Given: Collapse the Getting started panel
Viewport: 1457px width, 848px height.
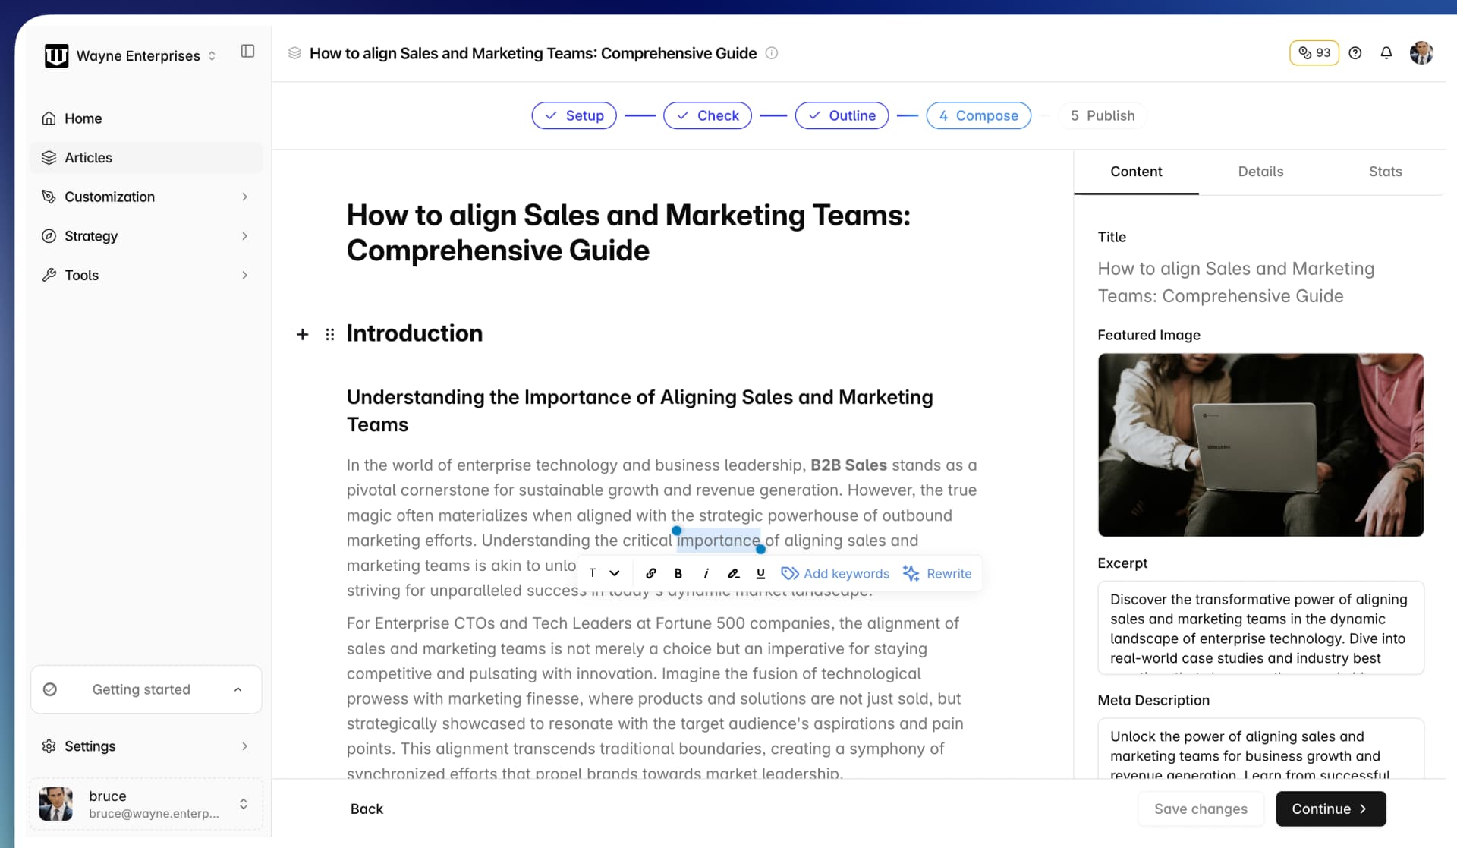Looking at the screenshot, I should point(238,689).
